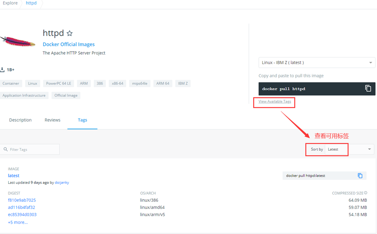Click the docker pull httpd command box
This screenshot has height=234, width=377.
[317, 89]
